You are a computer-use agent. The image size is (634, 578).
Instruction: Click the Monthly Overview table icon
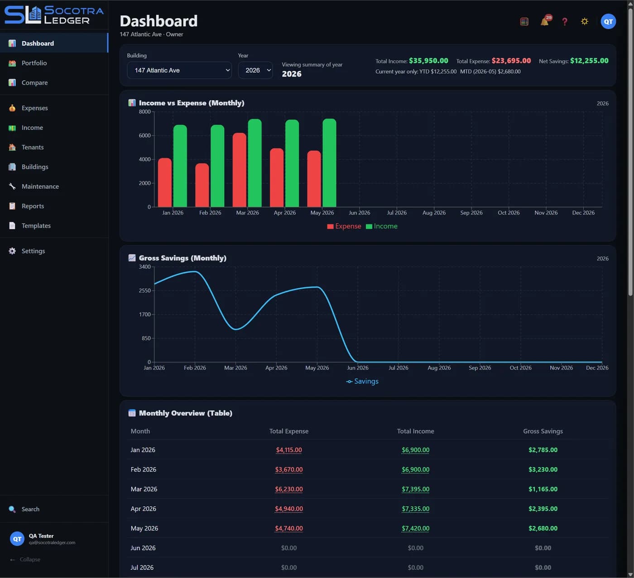tap(132, 413)
